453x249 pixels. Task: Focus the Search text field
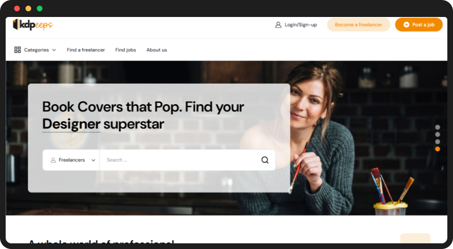pos(179,160)
